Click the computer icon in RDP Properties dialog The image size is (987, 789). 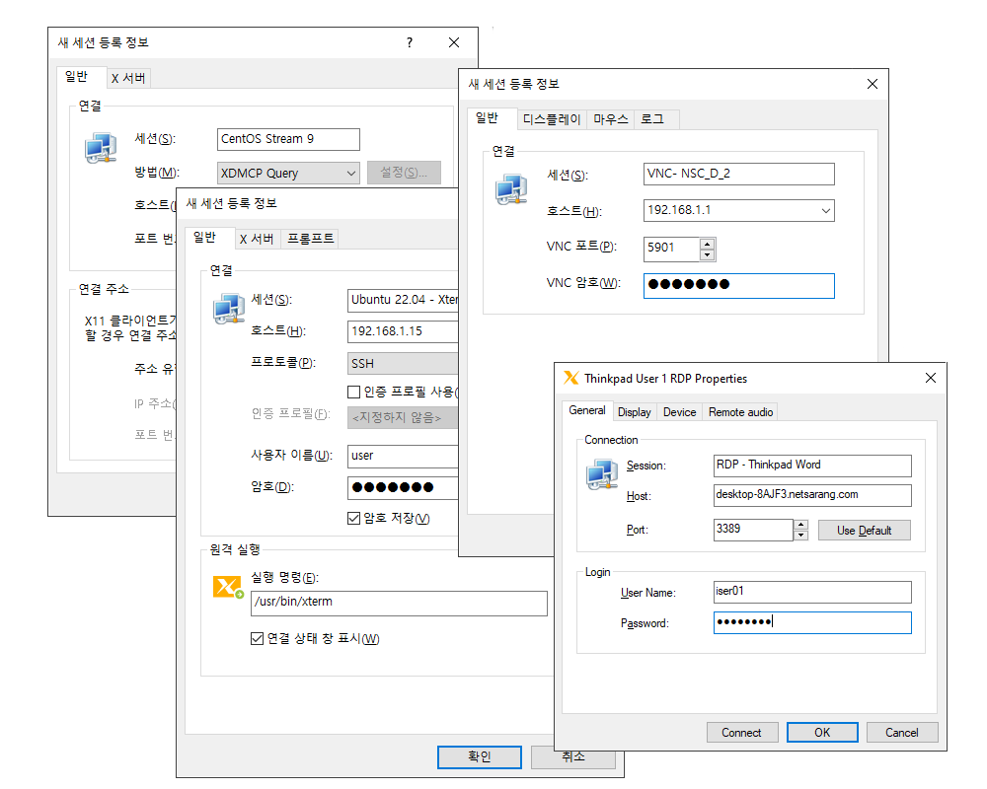tap(602, 474)
